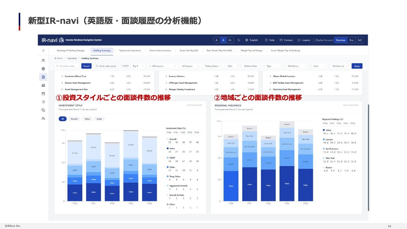Viewport: 407px width, 229px height.
Task: Expand the All Investors dropdown
Action: click(162, 66)
